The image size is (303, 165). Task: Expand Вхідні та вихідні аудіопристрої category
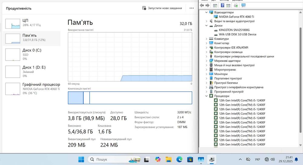coord(206,21)
